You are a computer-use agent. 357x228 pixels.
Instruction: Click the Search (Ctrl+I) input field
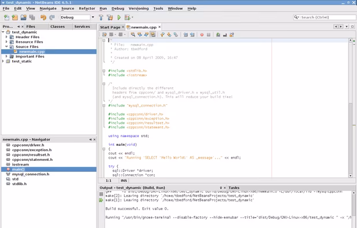coord(325,17)
